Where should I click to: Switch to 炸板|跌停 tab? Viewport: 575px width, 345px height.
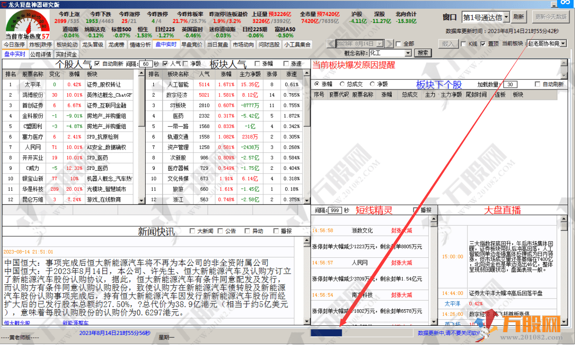pos(41,45)
